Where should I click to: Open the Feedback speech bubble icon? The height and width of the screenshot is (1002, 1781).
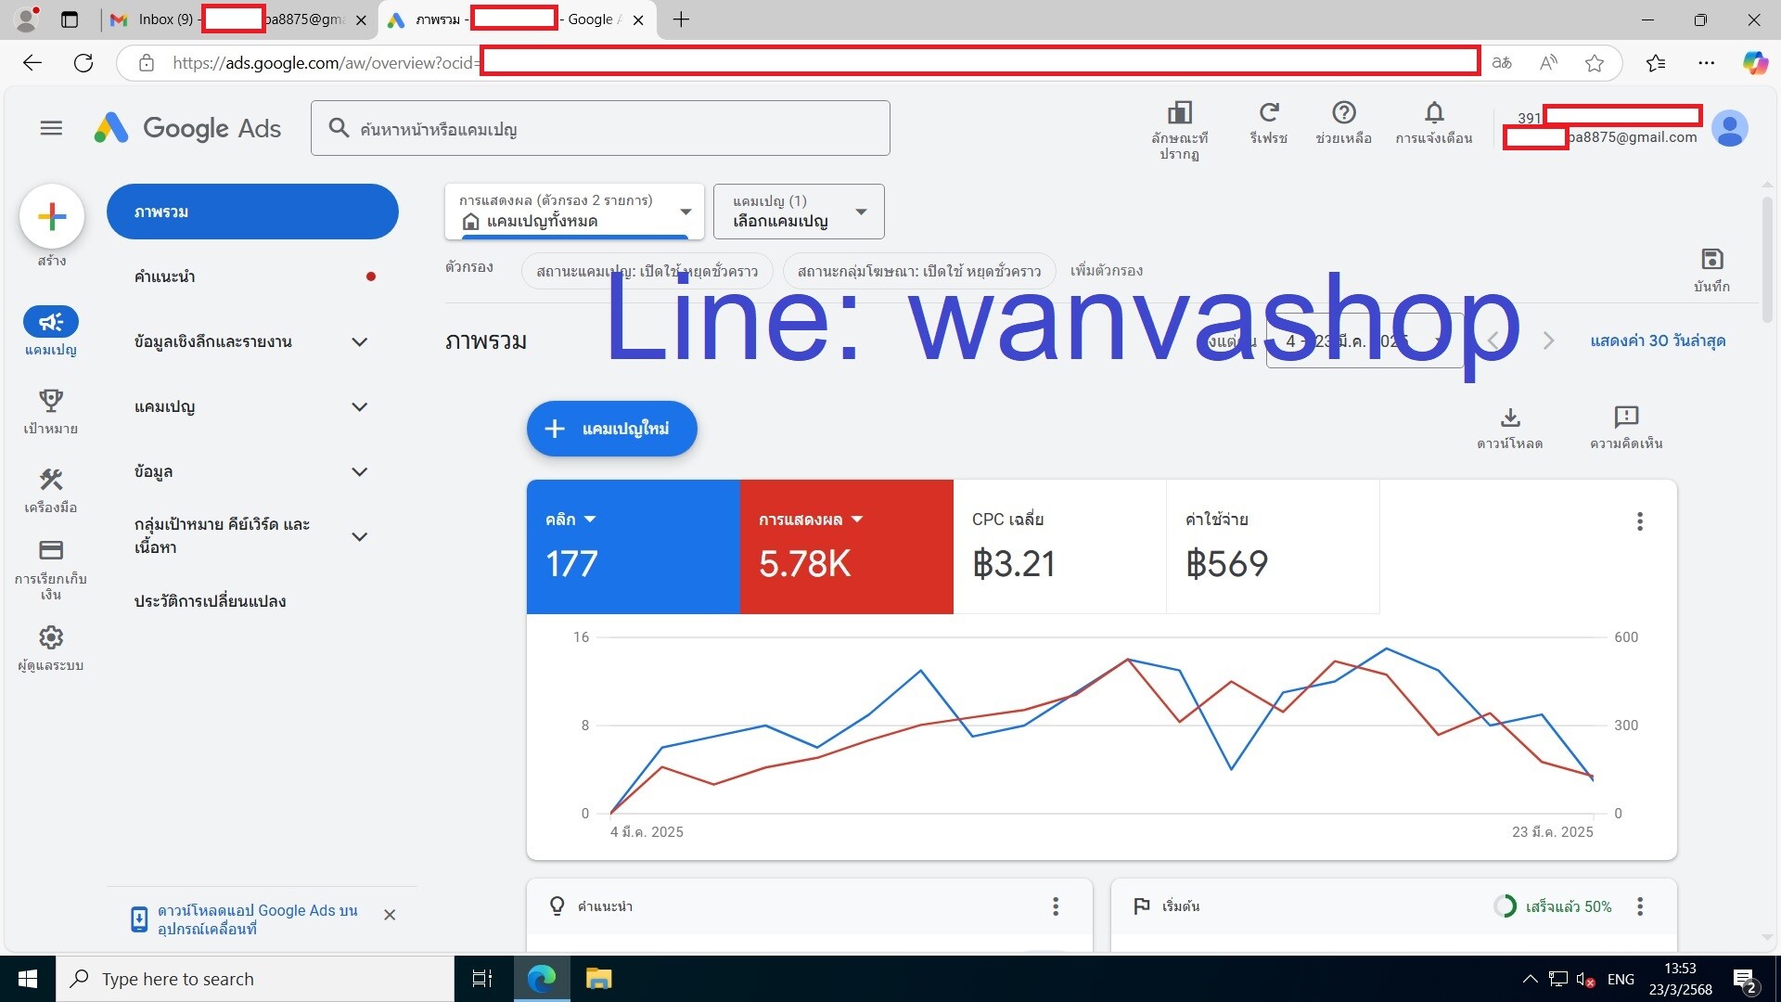[1626, 417]
